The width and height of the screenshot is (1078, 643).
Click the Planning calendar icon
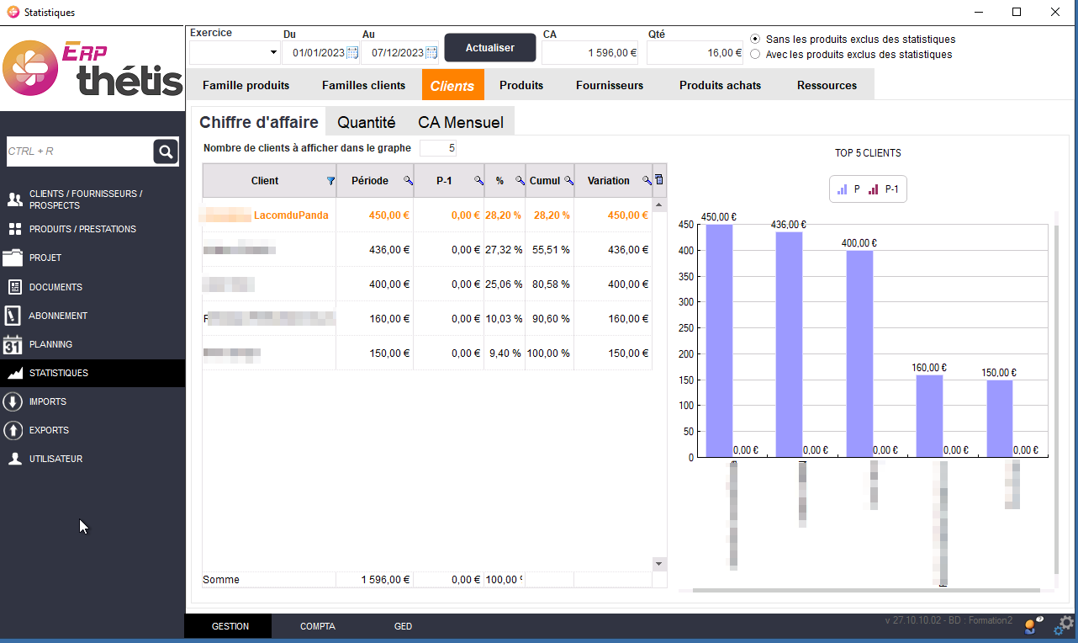point(13,344)
